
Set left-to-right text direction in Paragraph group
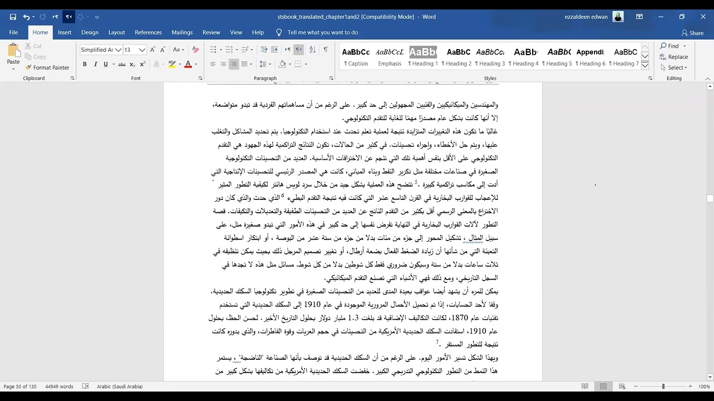289,50
